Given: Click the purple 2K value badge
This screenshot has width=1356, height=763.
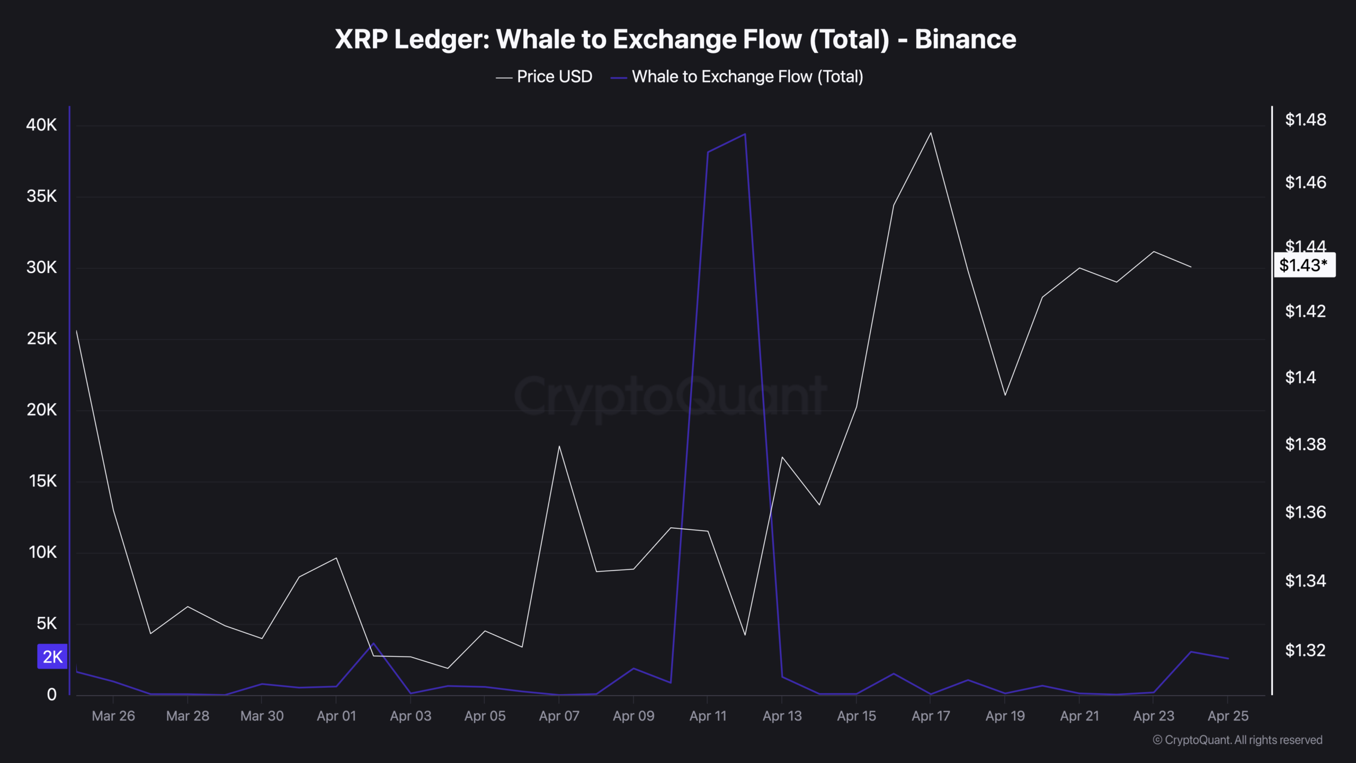Looking at the screenshot, I should click(x=52, y=656).
